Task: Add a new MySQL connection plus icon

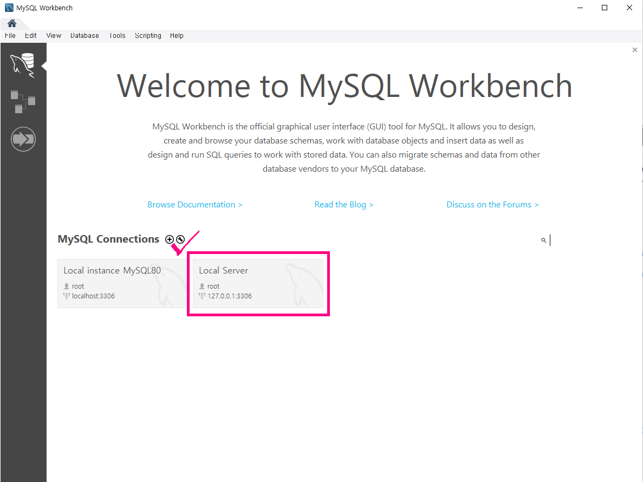Action: tap(170, 239)
